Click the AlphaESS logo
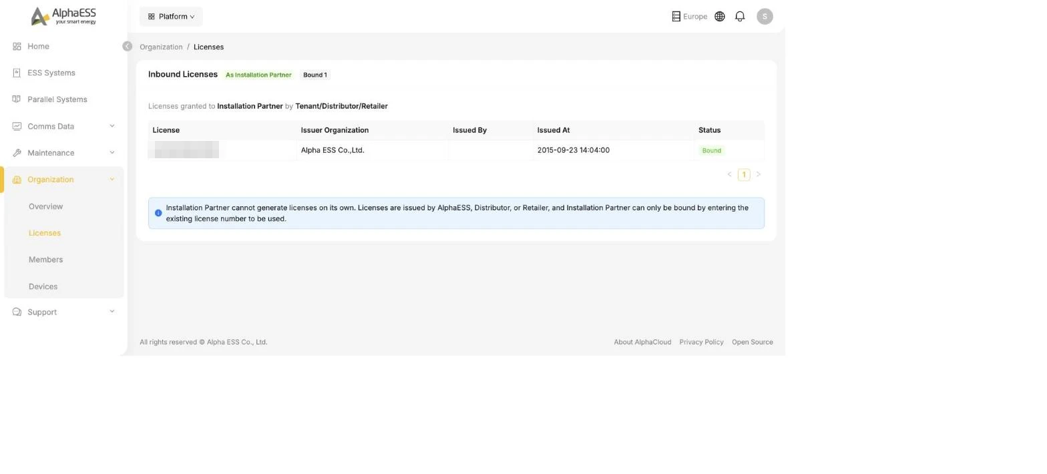The image size is (1047, 474). [x=63, y=16]
